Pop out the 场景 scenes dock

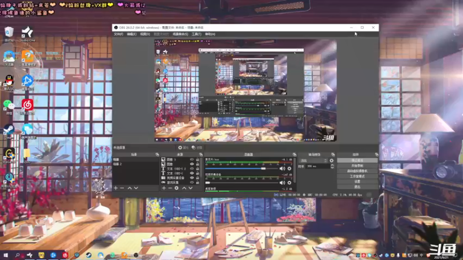coord(157,154)
